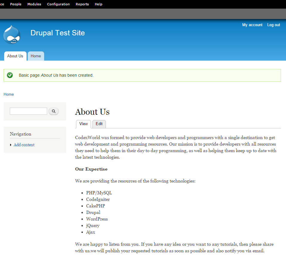Screen dimensions: 286x263
Task: Click 'We are providing the resources' sentence
Action: pyautogui.click(x=135, y=181)
